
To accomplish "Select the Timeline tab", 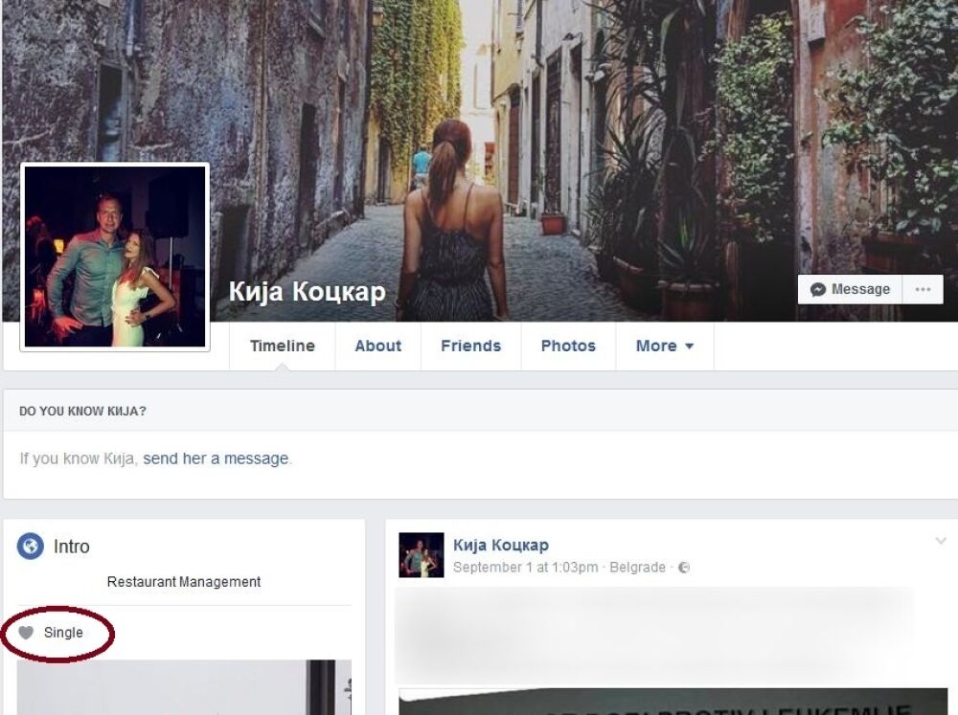I will tap(283, 346).
